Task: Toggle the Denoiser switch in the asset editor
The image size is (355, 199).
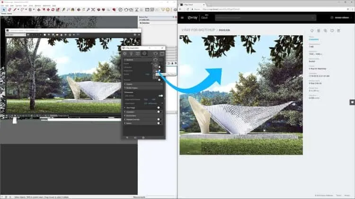Action: click(x=159, y=123)
